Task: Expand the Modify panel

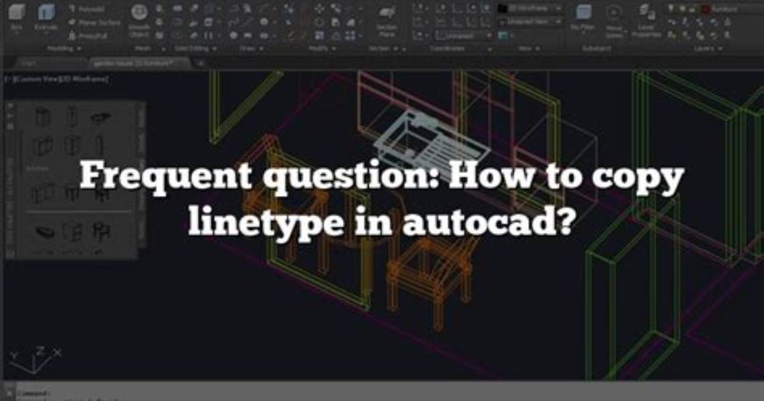Action: pyautogui.click(x=322, y=49)
